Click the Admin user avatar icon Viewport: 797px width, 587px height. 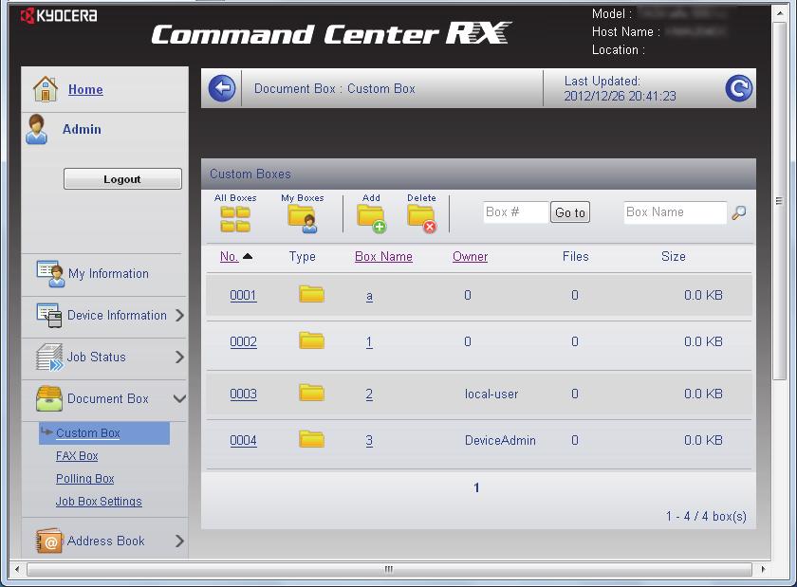click(37, 129)
